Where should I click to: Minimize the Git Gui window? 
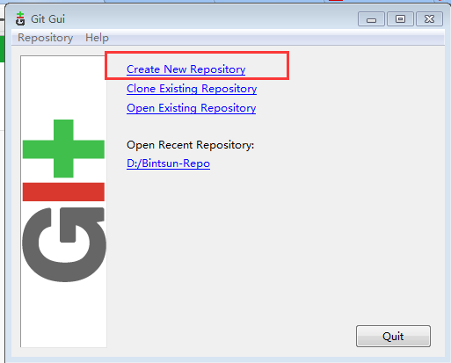tap(371, 19)
